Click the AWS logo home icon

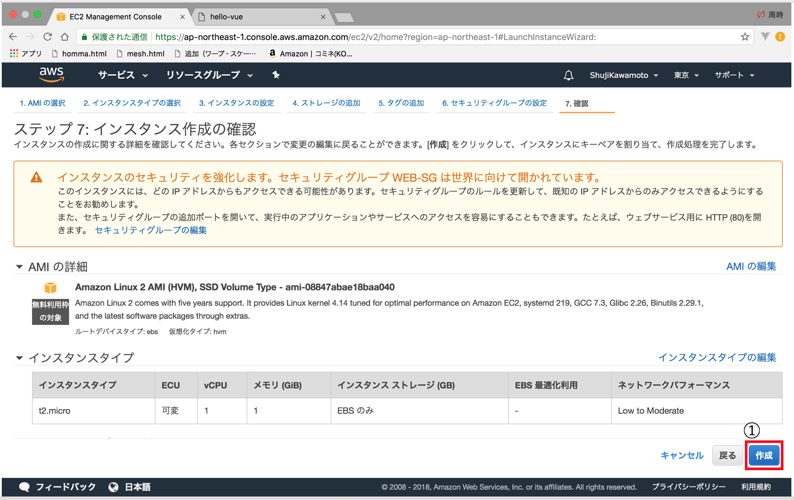point(51,75)
